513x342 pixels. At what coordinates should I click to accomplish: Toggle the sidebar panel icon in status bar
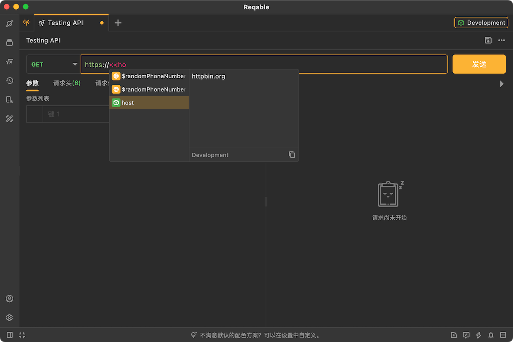tap(10, 335)
